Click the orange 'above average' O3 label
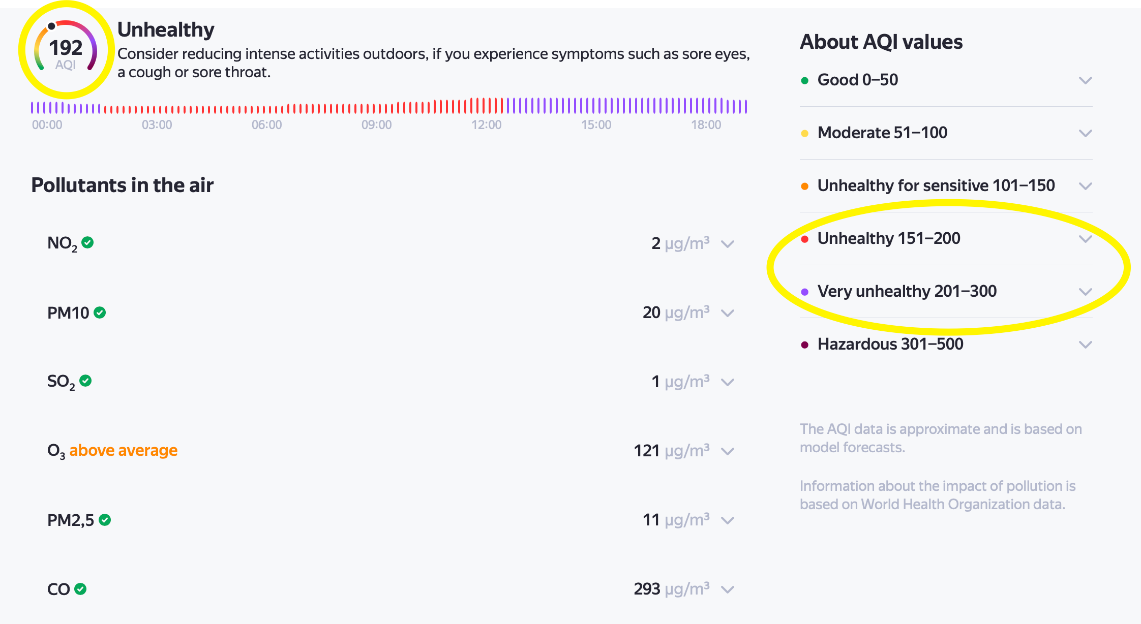 click(x=123, y=450)
